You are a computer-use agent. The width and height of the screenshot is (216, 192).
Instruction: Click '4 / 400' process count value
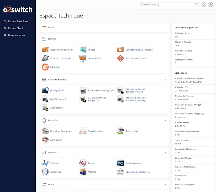click(x=178, y=99)
